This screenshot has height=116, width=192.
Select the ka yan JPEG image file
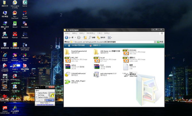point(105,59)
